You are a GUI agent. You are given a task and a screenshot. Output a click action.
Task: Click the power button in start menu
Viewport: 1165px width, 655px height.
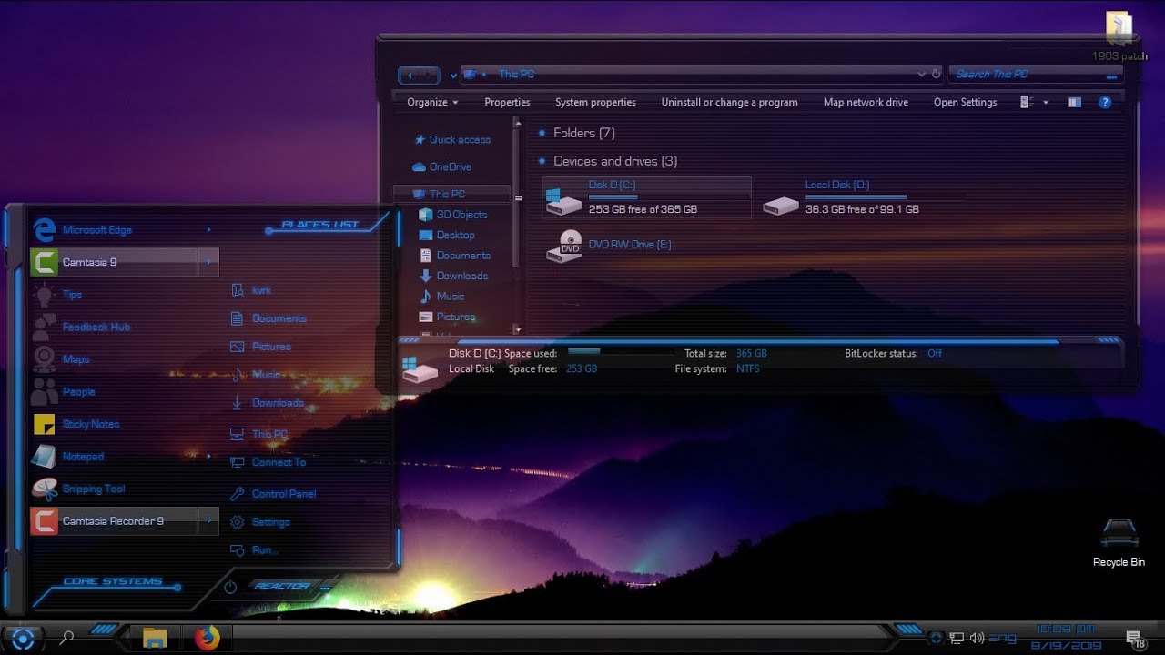click(x=230, y=587)
